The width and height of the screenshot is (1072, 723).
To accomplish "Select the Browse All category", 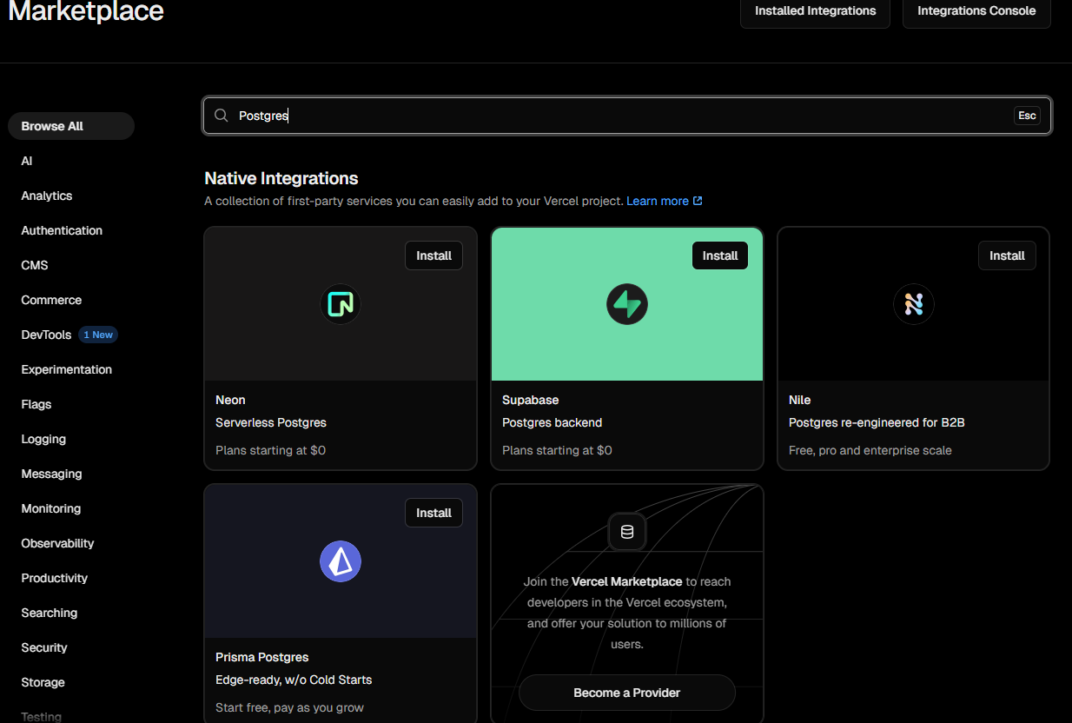I will [x=52, y=126].
